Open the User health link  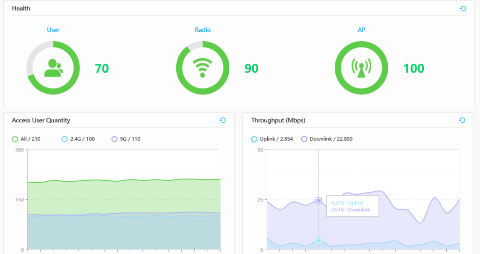pyautogui.click(x=53, y=30)
